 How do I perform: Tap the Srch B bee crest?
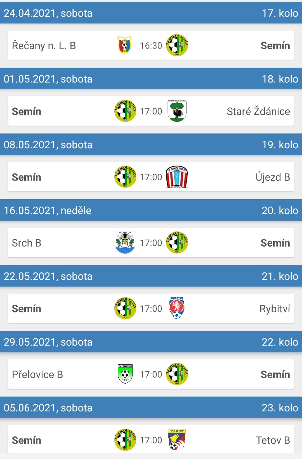pos(125,242)
